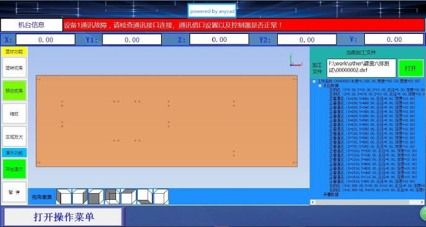The width and height of the screenshot is (426, 227).
Task: Click the green 开始演示 start demo button
Action: coord(14,169)
